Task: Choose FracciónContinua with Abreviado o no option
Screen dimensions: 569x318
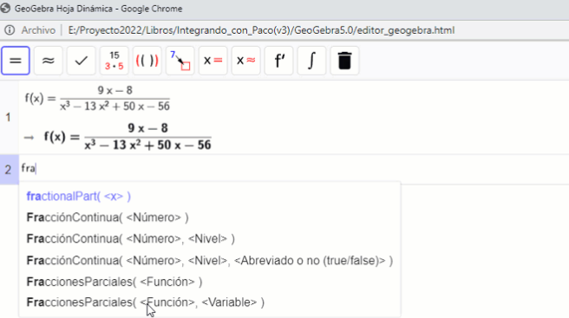Action: click(x=210, y=260)
